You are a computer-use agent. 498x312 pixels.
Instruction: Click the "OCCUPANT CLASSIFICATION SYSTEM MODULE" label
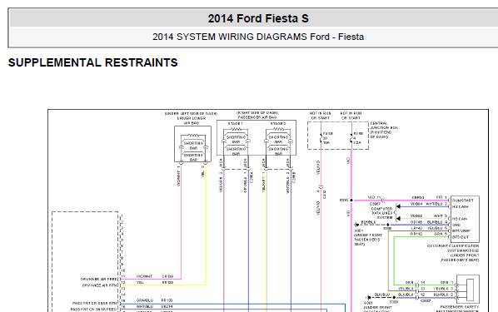point(454,253)
